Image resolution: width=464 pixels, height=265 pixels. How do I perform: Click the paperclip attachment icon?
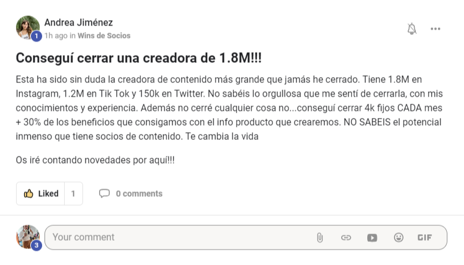point(320,238)
